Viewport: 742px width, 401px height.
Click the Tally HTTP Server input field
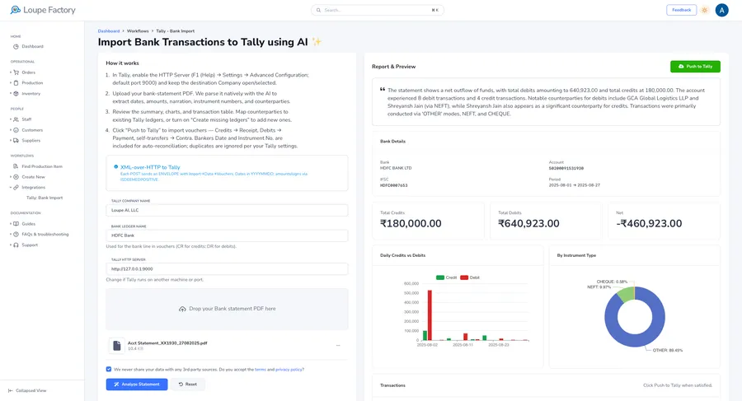tap(228, 268)
